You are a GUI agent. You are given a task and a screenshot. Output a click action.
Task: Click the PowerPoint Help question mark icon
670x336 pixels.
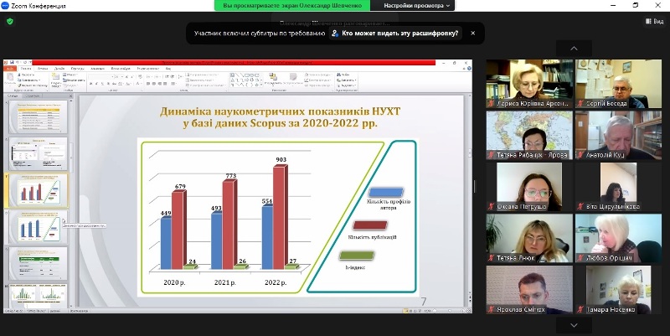(469, 68)
